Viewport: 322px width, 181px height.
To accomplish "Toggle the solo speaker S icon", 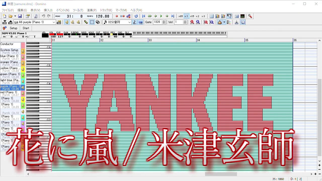I will (72, 22).
